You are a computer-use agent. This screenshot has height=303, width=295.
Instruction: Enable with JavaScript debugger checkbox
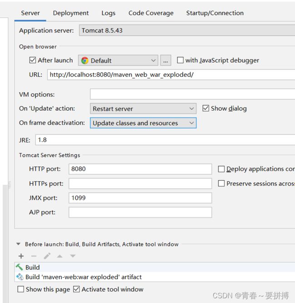pos(180,60)
